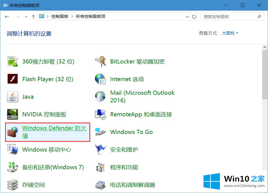Open the BitLocker lock and key icon
The width and height of the screenshot is (268, 193).
(x=101, y=62)
